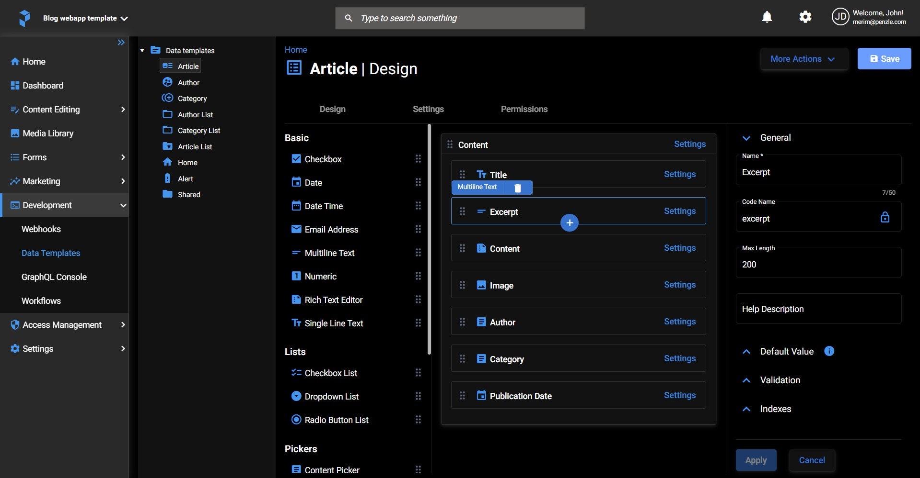The height and width of the screenshot is (478, 920).
Task: Grab the Rich Text Editor drag handle
Action: [x=418, y=300]
